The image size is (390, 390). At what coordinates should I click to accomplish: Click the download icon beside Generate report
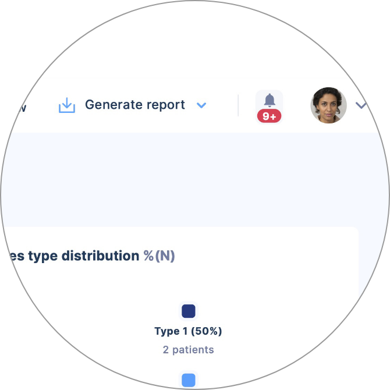[x=67, y=105]
